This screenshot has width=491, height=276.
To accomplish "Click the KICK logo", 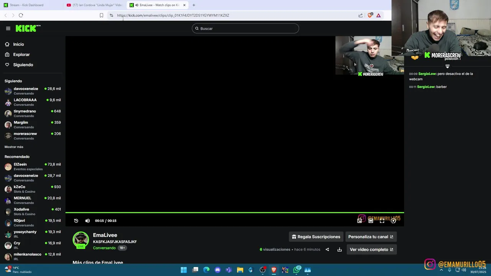I will tap(28, 28).
